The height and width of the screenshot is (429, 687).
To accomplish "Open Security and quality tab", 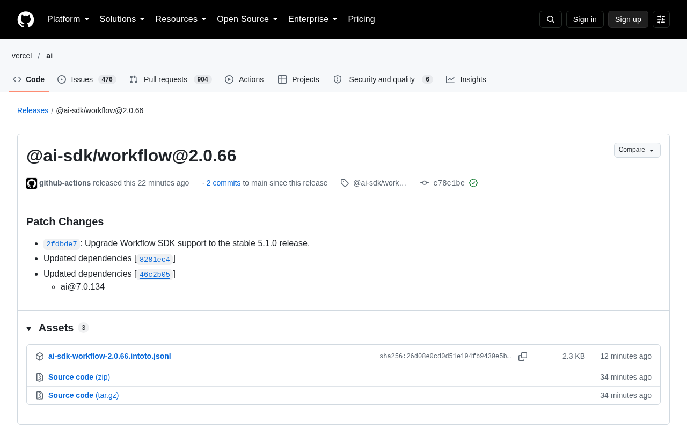I will [383, 79].
